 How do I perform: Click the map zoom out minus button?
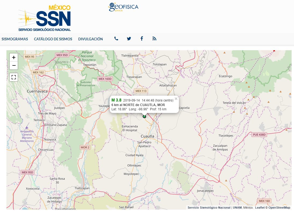point(14,65)
